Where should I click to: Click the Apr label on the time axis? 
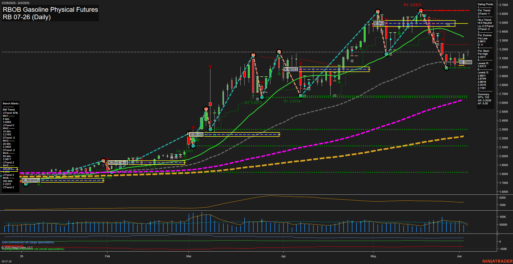click(x=283, y=256)
